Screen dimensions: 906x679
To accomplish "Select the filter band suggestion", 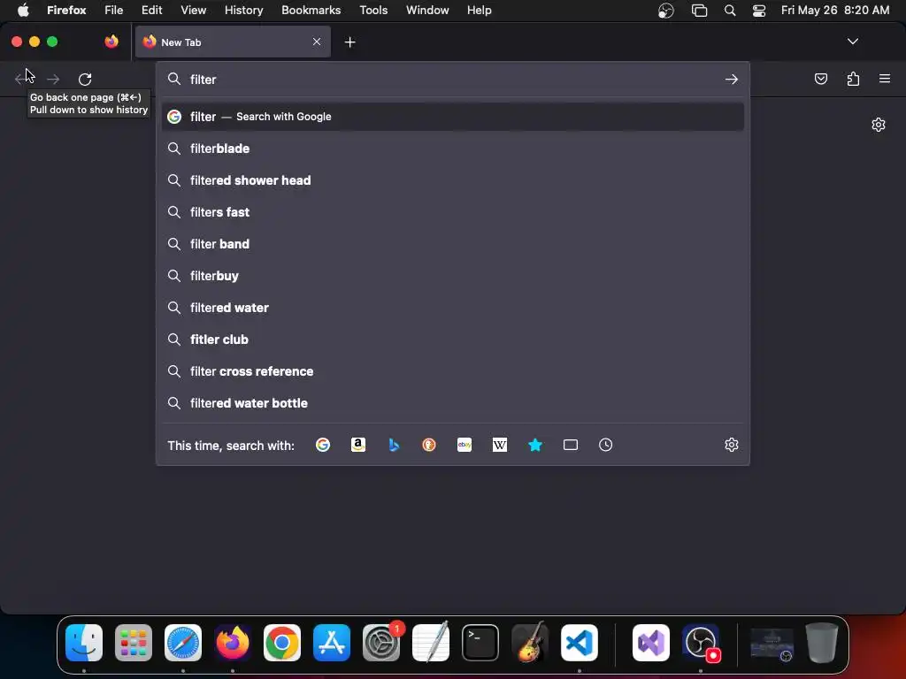I will point(453,244).
